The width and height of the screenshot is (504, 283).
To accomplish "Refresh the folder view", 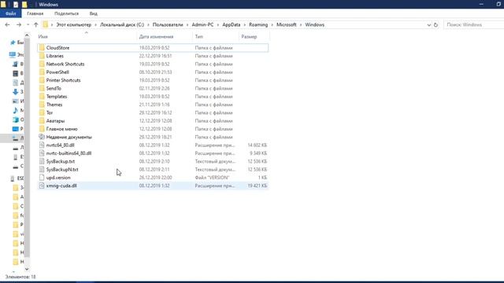I will coord(435,24).
